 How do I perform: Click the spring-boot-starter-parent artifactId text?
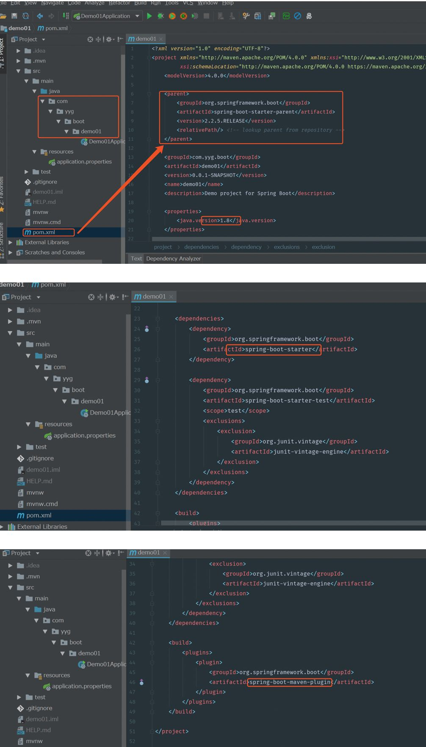[254, 112]
